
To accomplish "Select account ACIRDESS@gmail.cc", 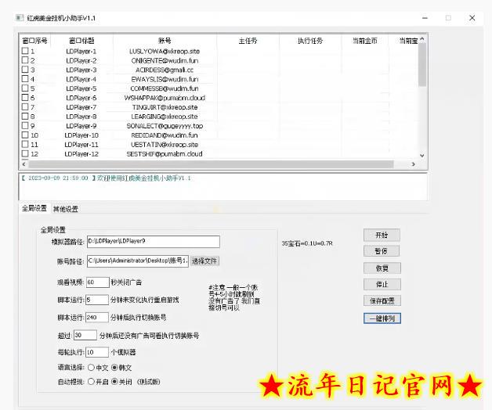I will pyautogui.click(x=165, y=70).
